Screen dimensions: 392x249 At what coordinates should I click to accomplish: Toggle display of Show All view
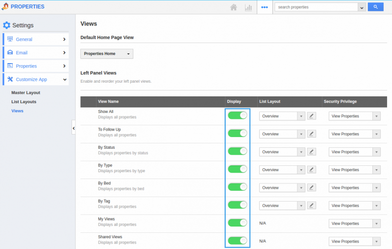pyautogui.click(x=238, y=115)
